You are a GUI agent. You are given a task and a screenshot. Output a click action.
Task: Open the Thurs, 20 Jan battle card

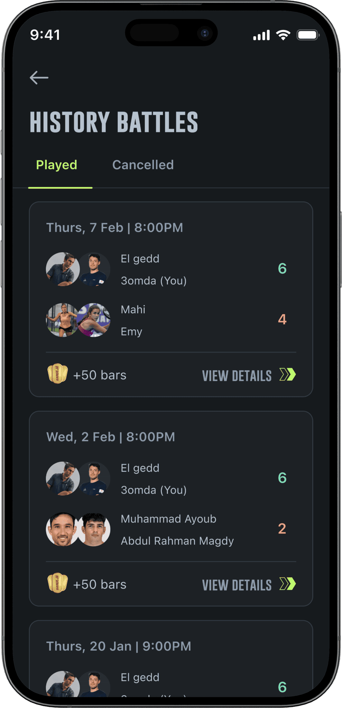171,657
